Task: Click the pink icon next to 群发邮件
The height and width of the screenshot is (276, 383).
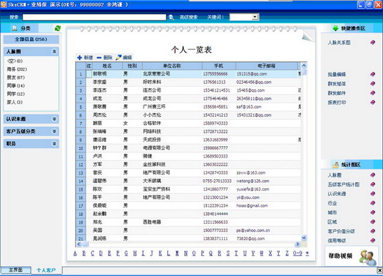Action: point(373,93)
